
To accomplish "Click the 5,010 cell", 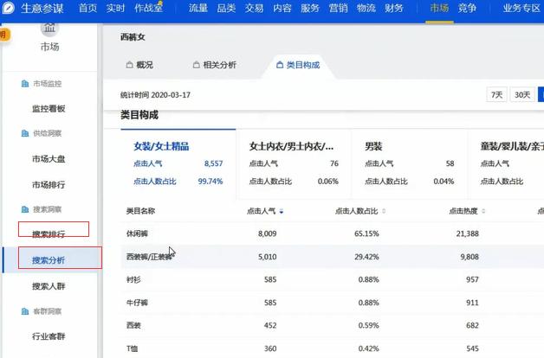I will point(267,257).
